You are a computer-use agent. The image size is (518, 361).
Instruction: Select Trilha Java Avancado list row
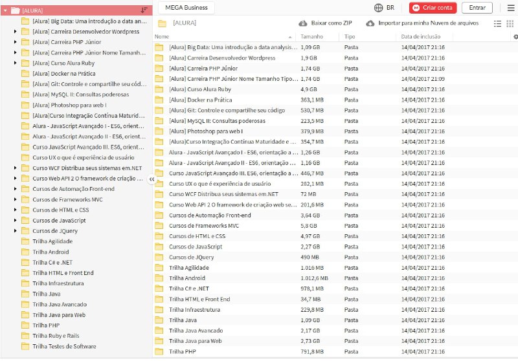(335, 331)
